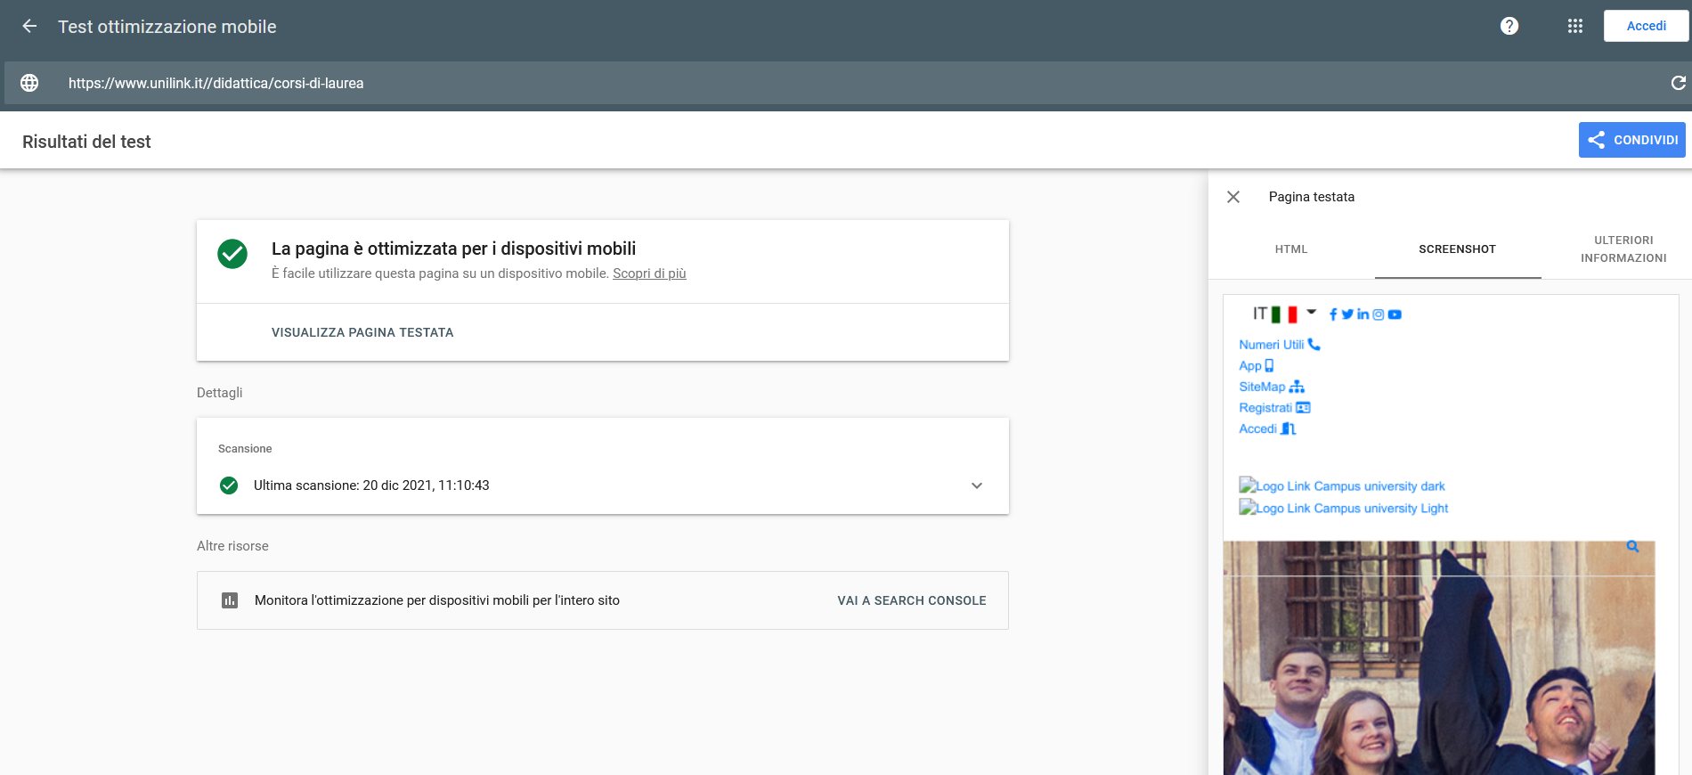The image size is (1692, 775).
Task: Click the bar chart monitor icon
Action: click(x=230, y=600)
